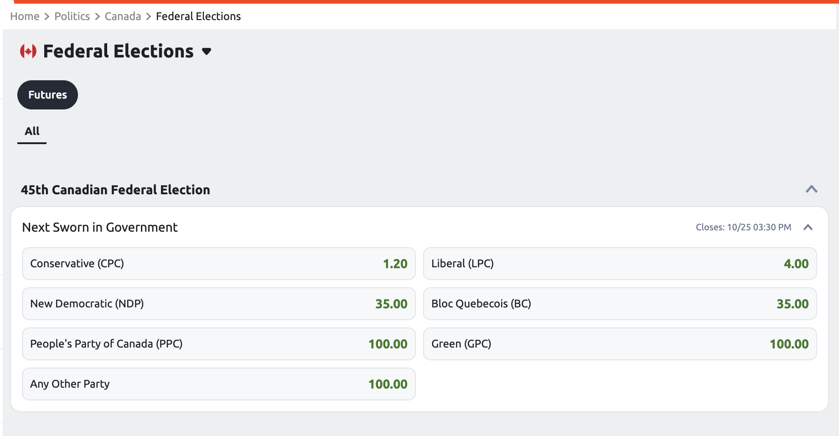839x436 pixels.
Task: Bet on Liberal (LPC) at 4.00
Action: [x=620, y=264]
